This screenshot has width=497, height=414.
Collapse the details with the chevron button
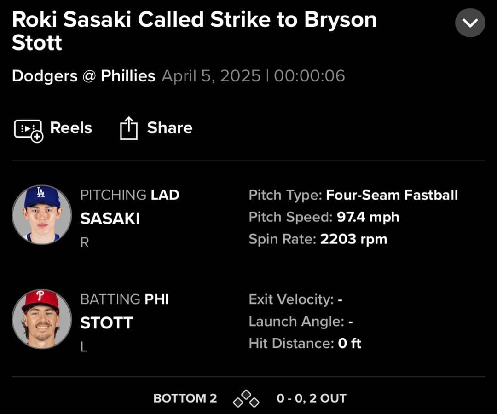point(470,22)
